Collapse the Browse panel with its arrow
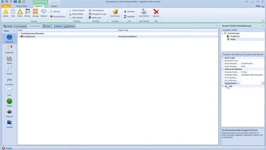 coord(263,26)
